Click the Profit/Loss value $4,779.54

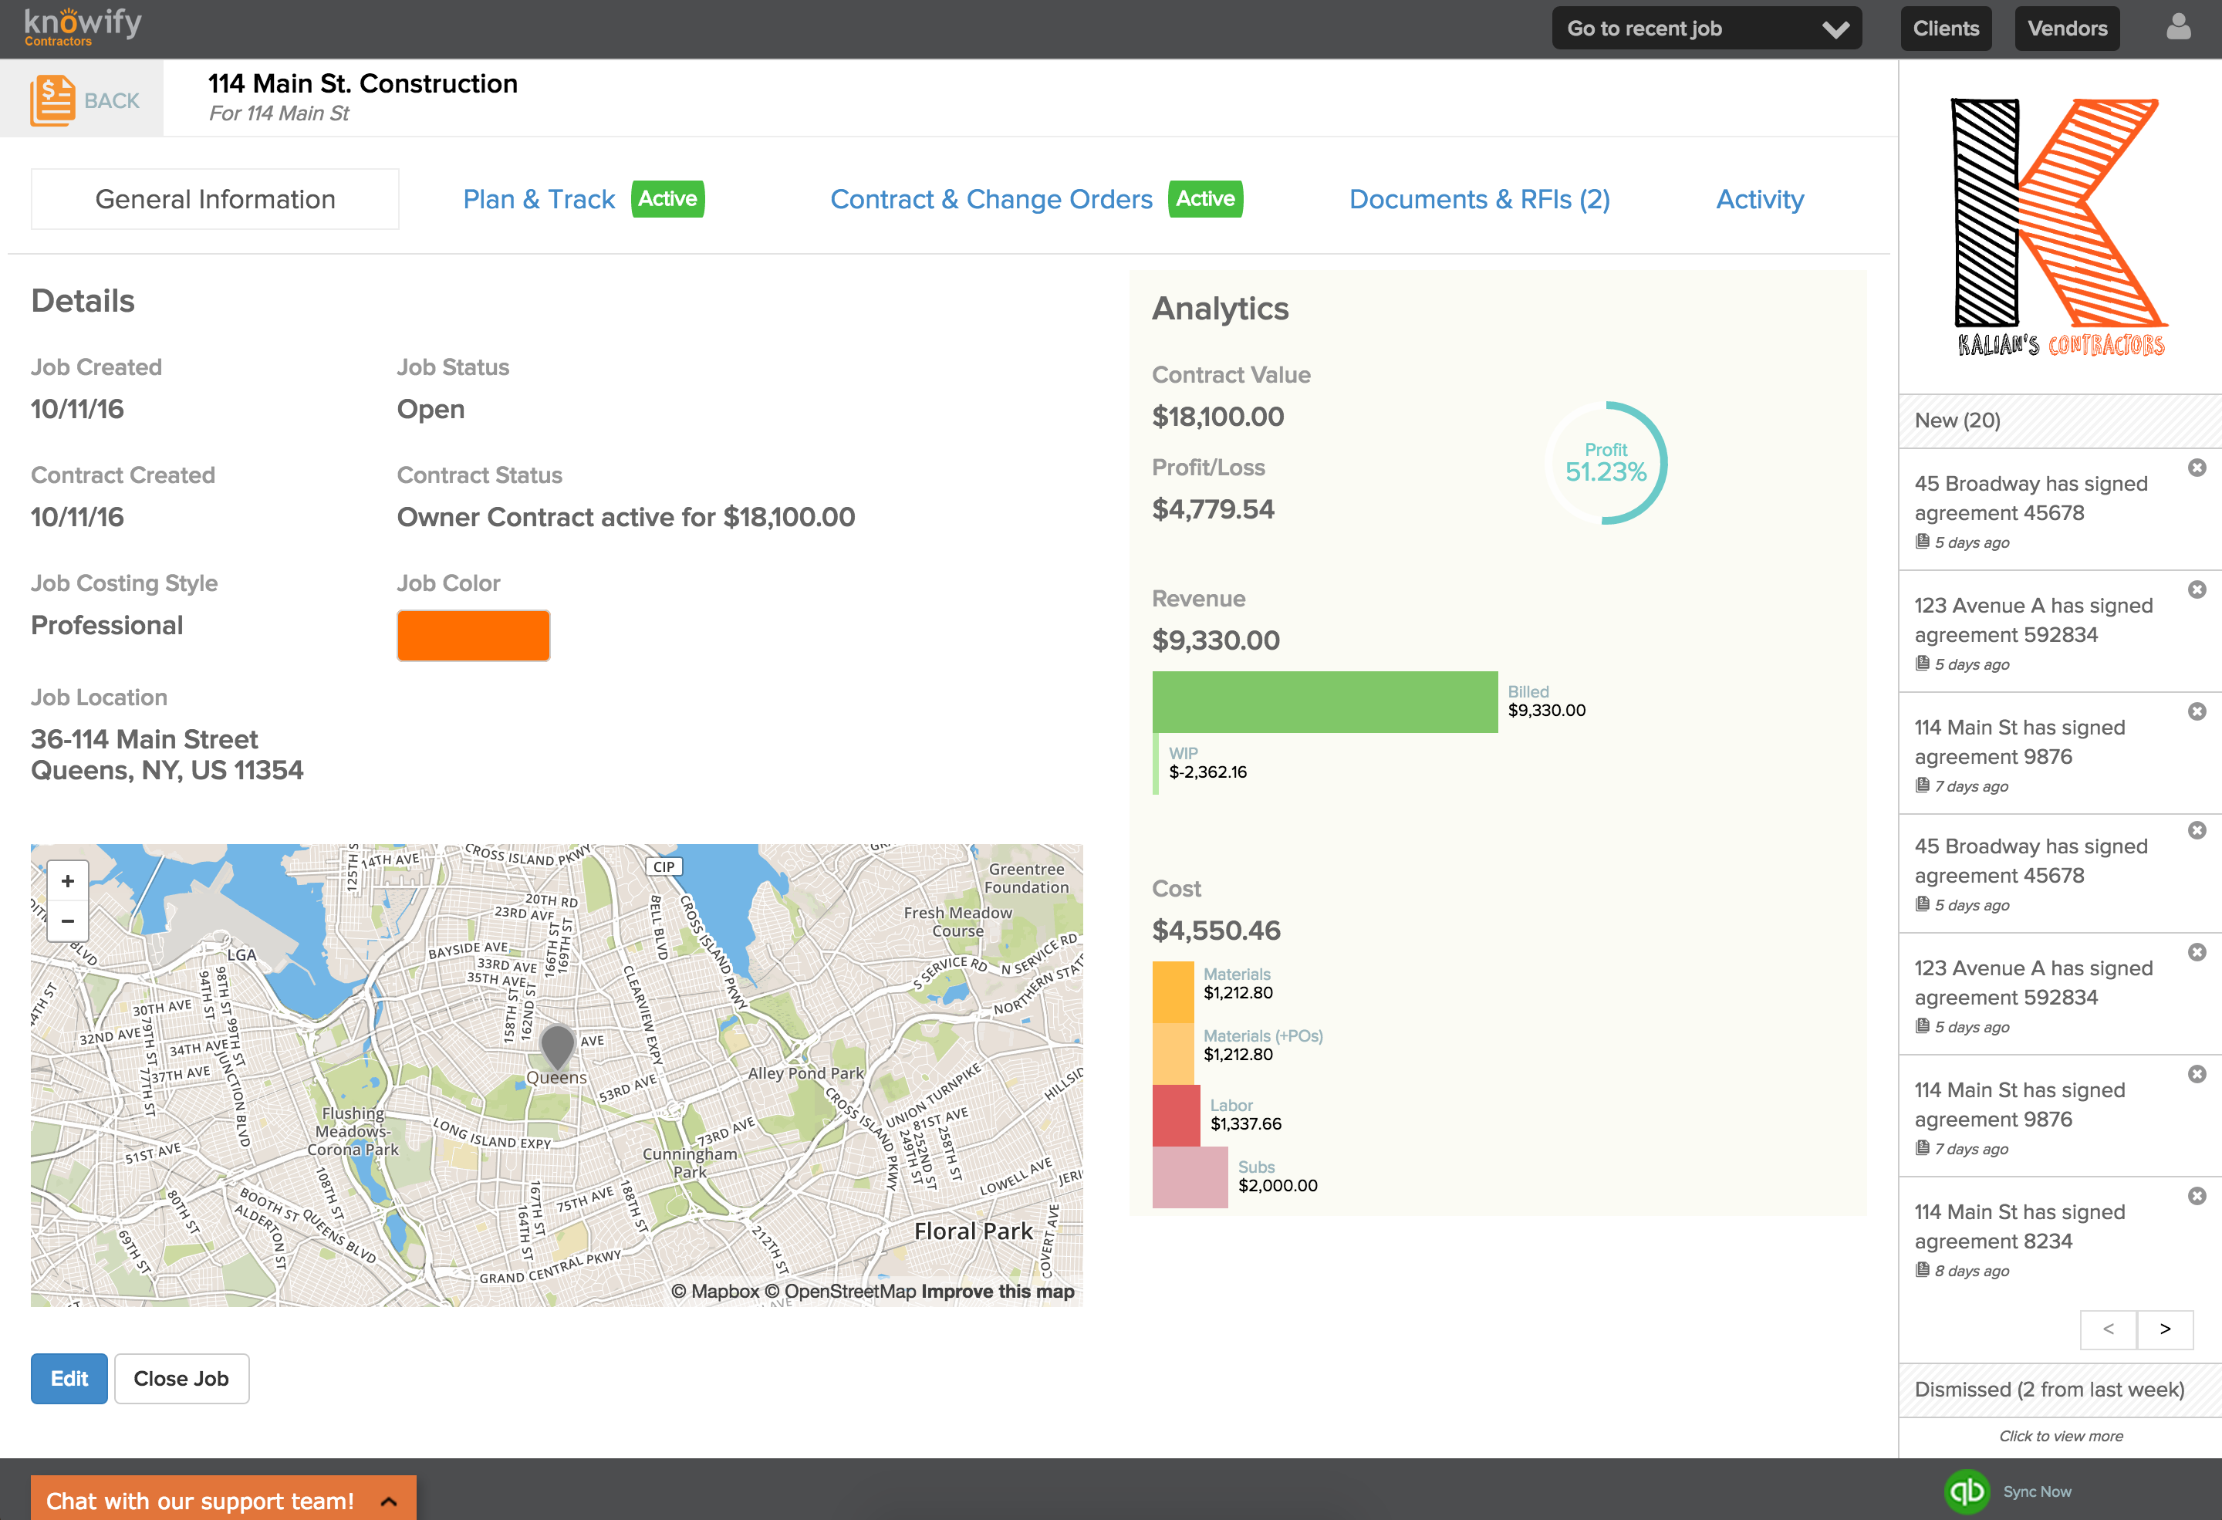[1214, 509]
